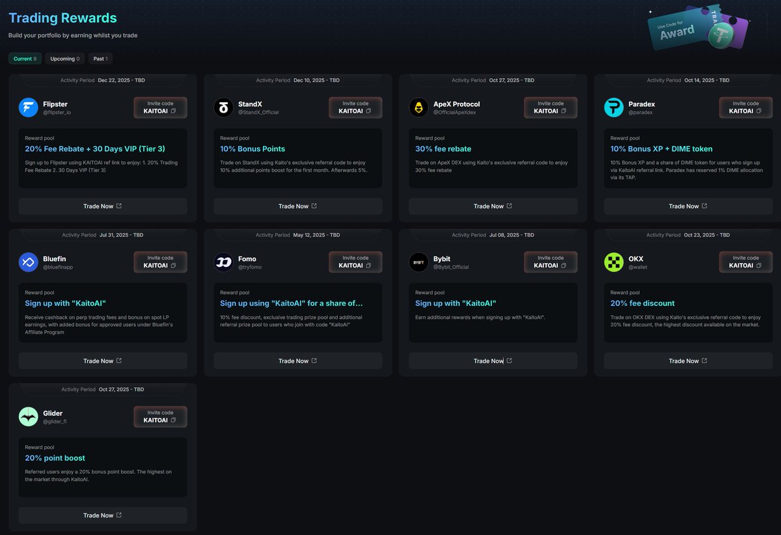Viewport: 781px width, 535px height.
Task: Click the Flipster Invite code KAITOAI box
Action: tap(160, 107)
